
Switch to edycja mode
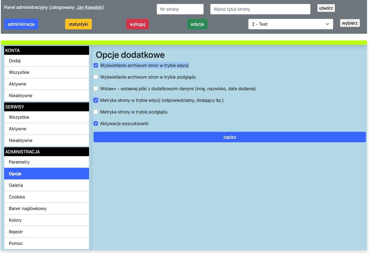click(x=197, y=24)
